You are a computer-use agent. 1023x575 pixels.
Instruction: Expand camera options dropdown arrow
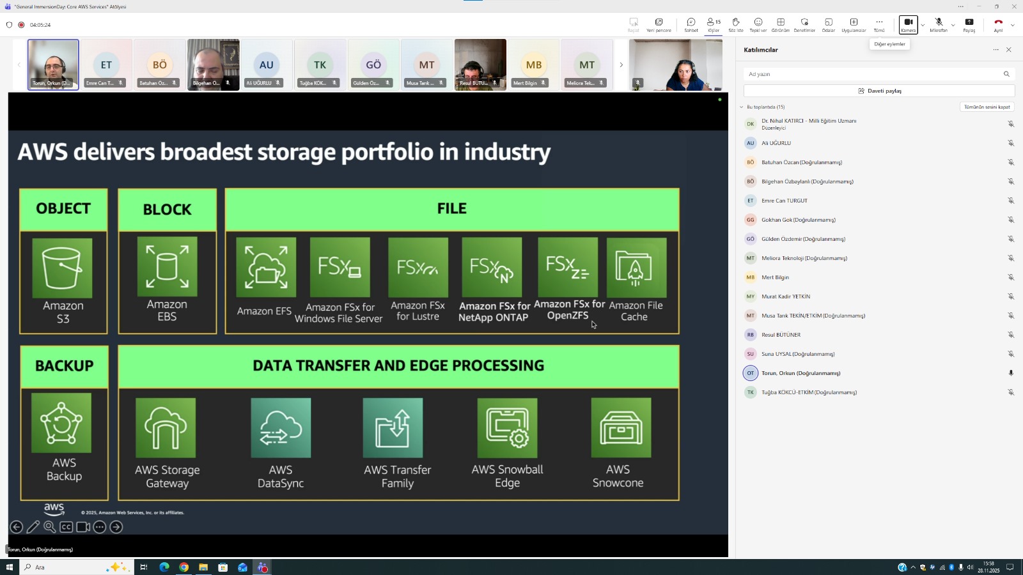pos(923,26)
